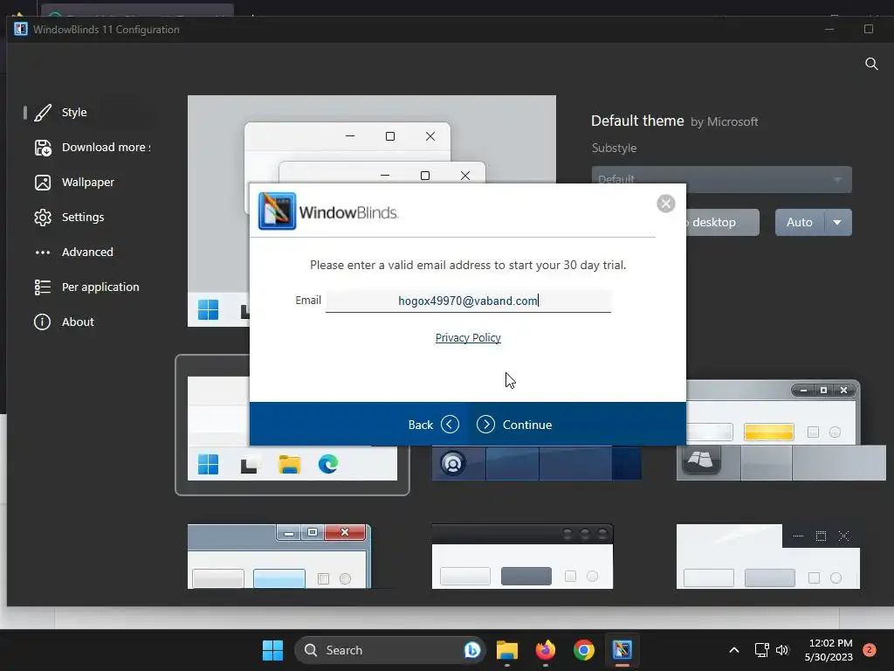
Task: Open the Substyle Default dropdown
Action: point(721,180)
